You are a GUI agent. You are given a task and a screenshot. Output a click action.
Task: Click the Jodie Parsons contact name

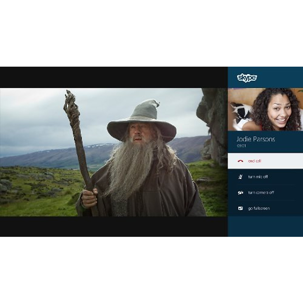[x=256, y=139]
